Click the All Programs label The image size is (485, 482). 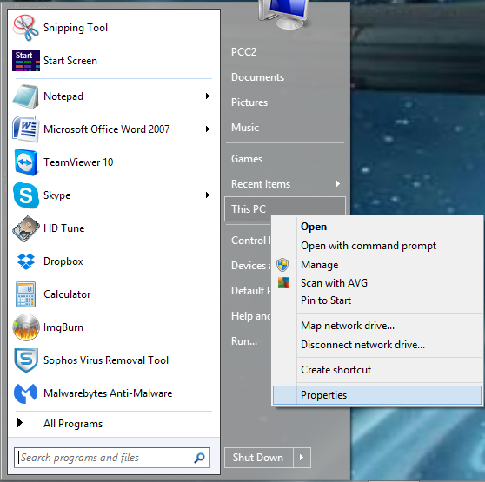pyautogui.click(x=73, y=424)
